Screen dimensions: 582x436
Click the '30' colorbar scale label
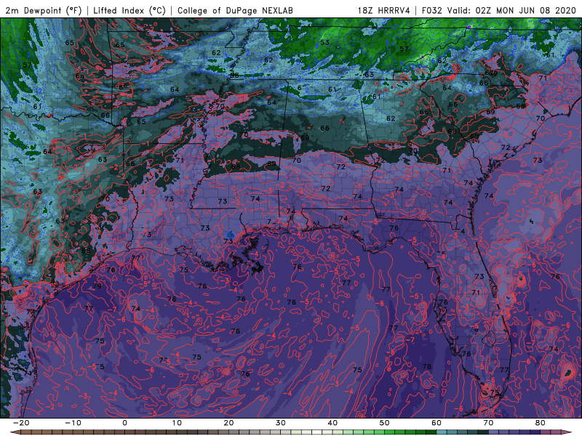point(281,423)
